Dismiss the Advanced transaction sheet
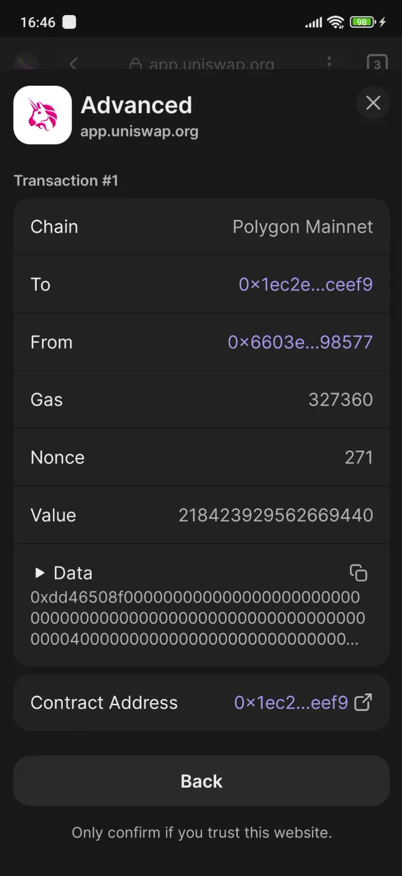This screenshot has height=876, width=402. point(373,103)
